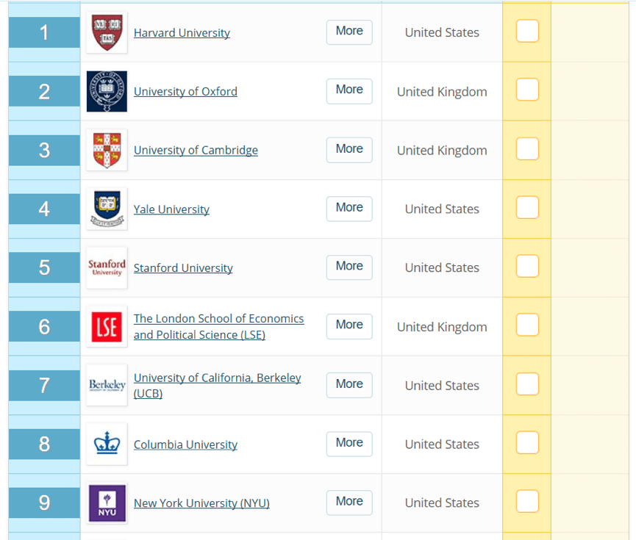
Task: Open University of California, Berkeley (UCB) link
Action: [218, 386]
